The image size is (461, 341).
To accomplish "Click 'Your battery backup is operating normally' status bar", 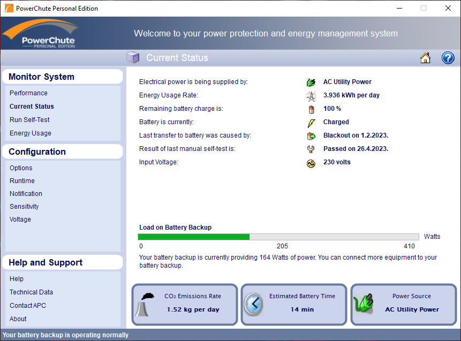I will point(65,335).
